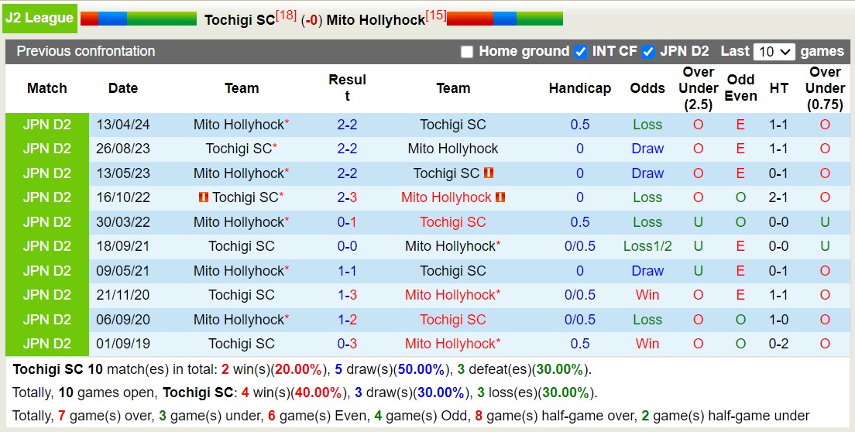Click red card icon left of Tochigi SC on 16/10/22
This screenshot has width=855, height=432.
(204, 197)
